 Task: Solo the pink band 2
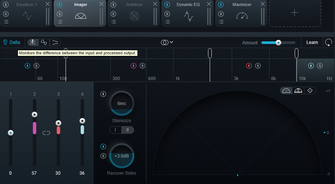pos(143,66)
